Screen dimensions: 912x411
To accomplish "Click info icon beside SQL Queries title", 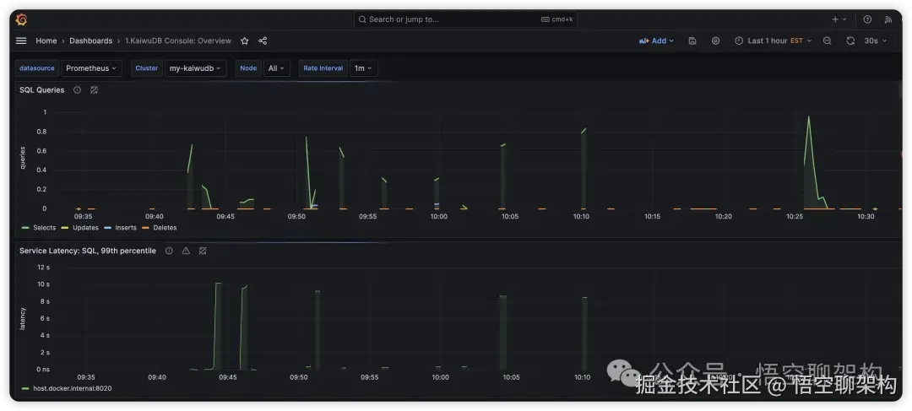I will coord(77,90).
